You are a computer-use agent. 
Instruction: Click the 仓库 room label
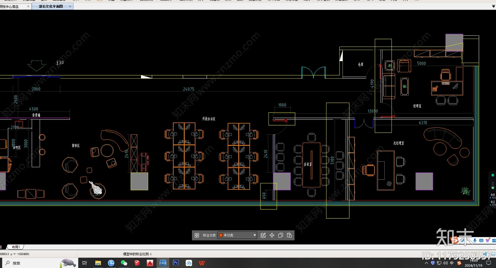pos(361,65)
